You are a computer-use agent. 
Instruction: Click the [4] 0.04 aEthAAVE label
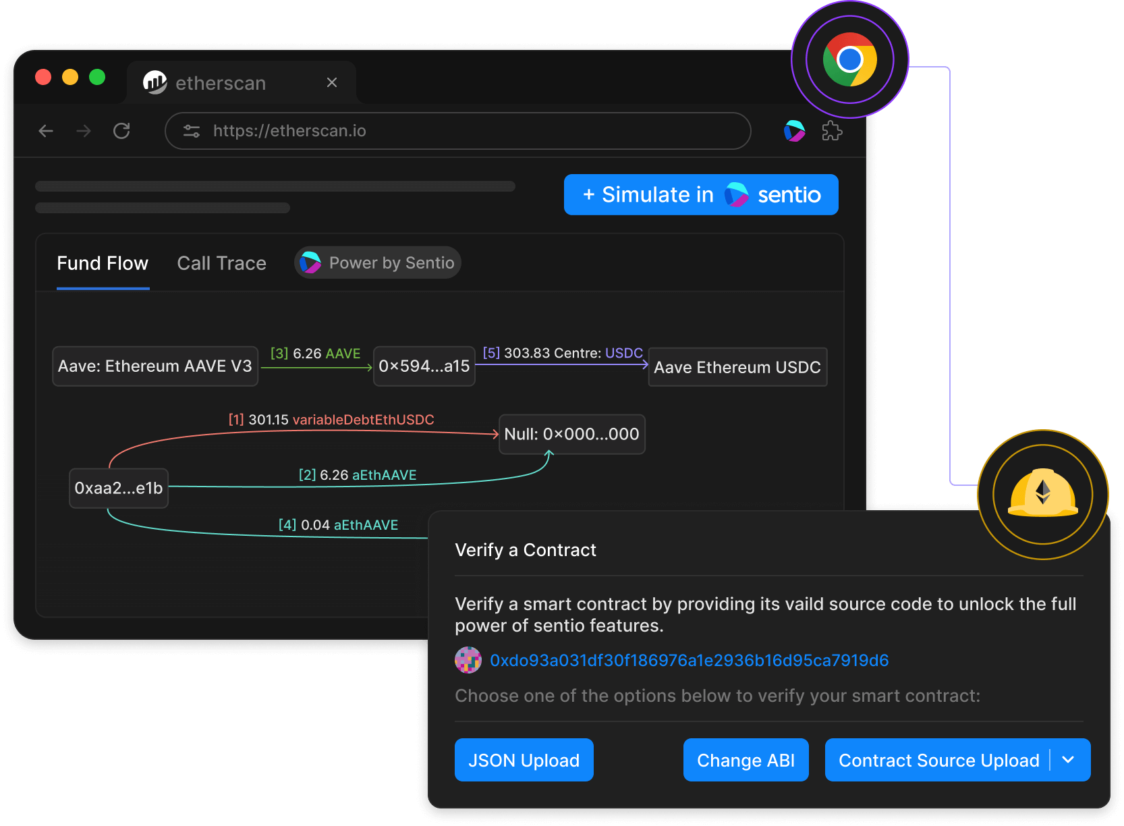tap(338, 525)
